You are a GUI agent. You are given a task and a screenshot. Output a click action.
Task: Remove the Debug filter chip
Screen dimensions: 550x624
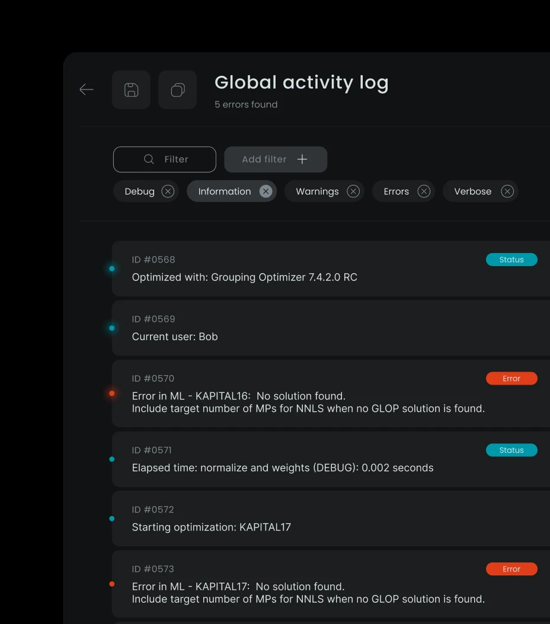pos(168,191)
